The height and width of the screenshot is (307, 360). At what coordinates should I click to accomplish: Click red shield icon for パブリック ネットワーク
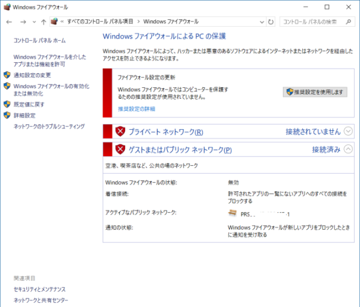[x=120, y=149]
